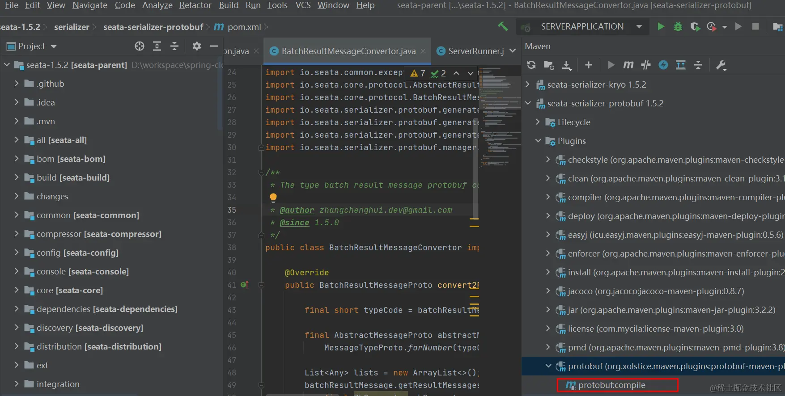Expand Maven Lifecycle node
Viewport: 785px width, 396px height.
tap(538, 122)
